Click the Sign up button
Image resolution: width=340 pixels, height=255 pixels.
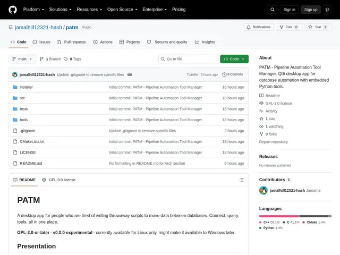(311, 10)
